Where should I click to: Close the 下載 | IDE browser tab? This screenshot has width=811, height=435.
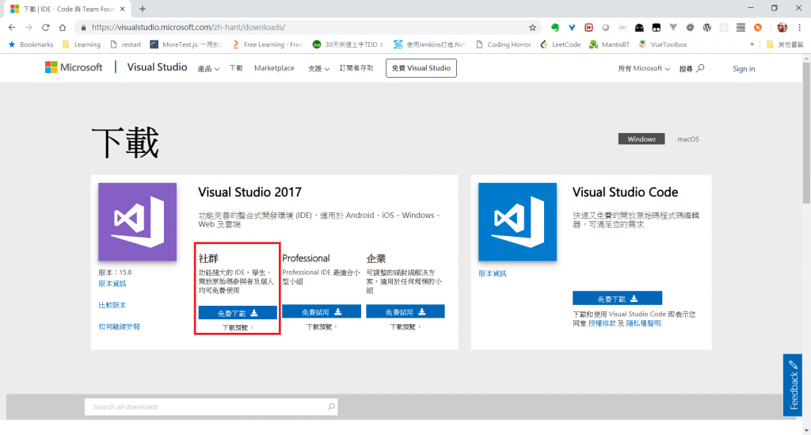click(123, 9)
